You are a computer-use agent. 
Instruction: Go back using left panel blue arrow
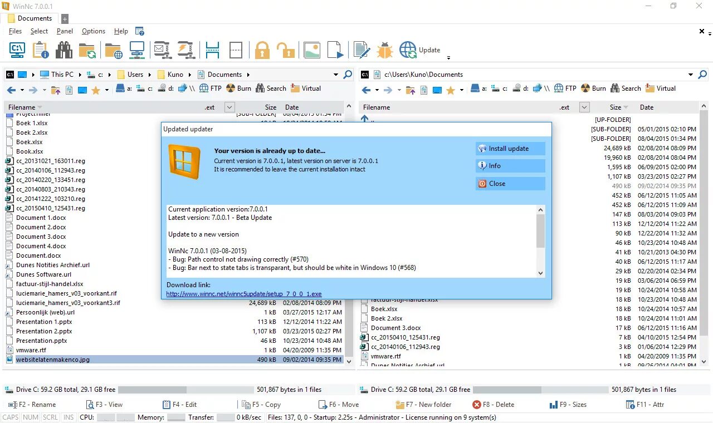(x=11, y=90)
